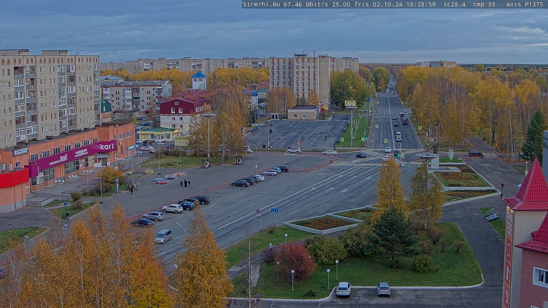This screenshot has height=308, width=548.
Task: Select the tc28.4 overlay value
Action: (454, 4)
